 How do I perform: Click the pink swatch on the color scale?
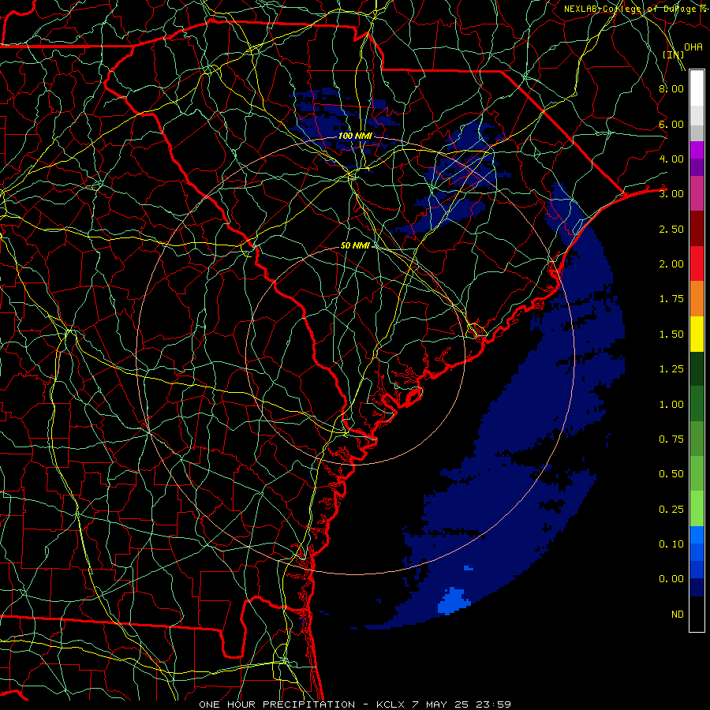pyautogui.click(x=697, y=193)
